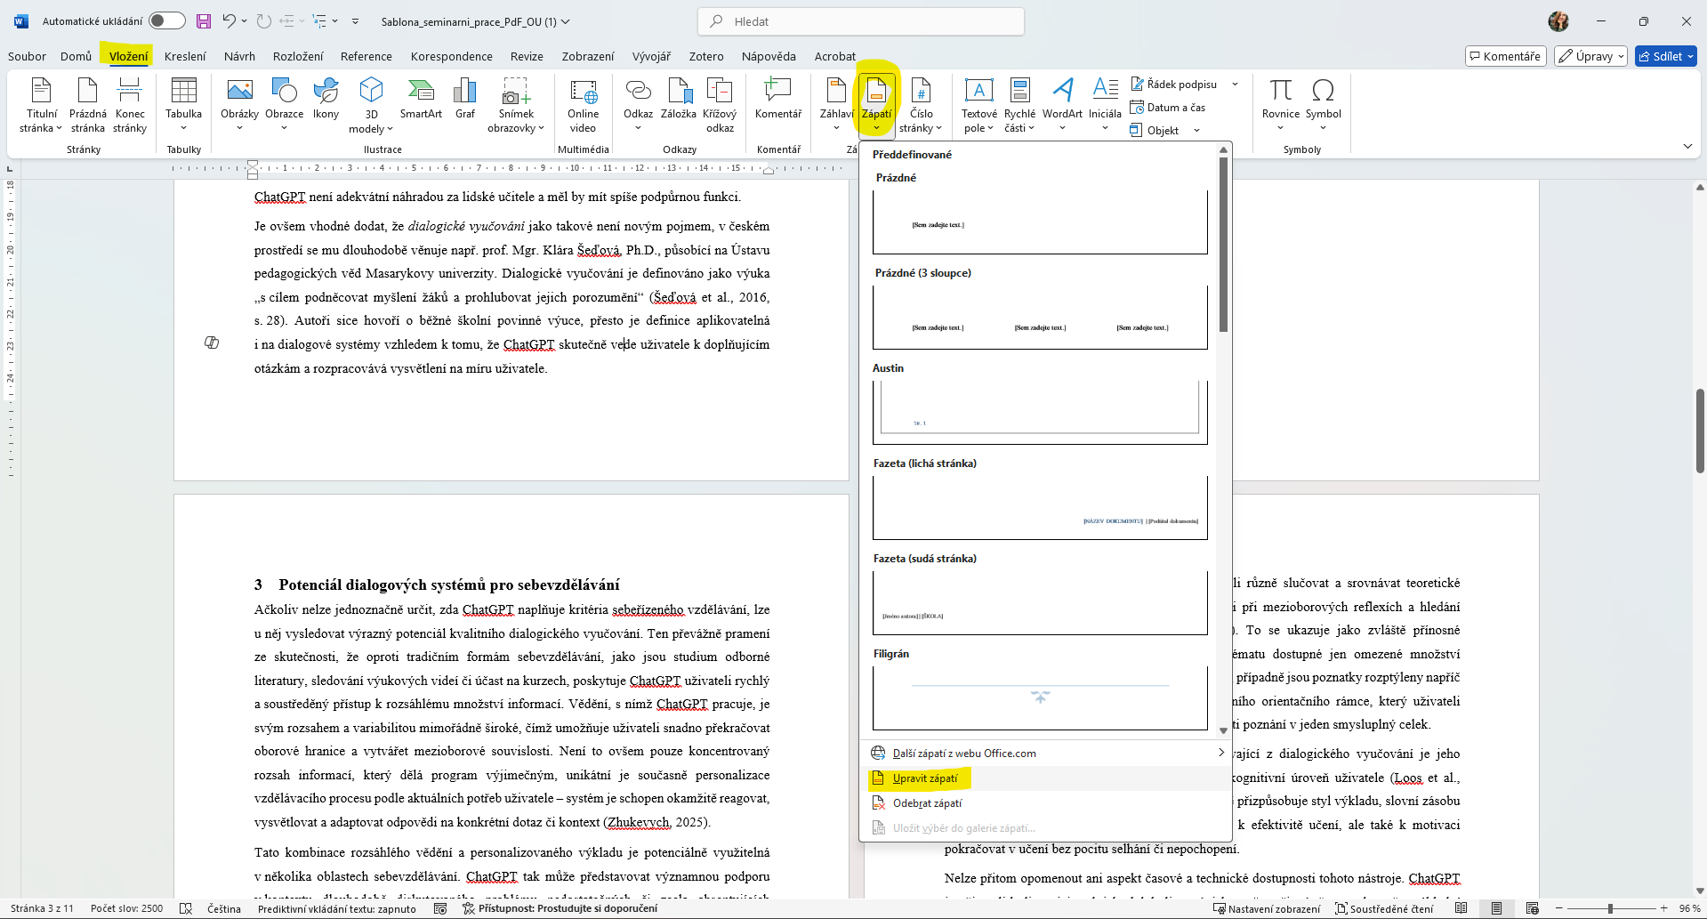Choose Odebrat zápatí from the menu
1707x919 pixels.
(927, 803)
